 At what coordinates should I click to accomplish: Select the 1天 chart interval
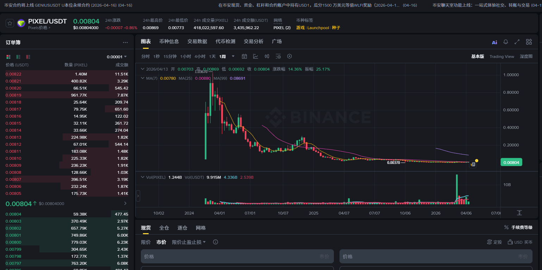coord(212,56)
